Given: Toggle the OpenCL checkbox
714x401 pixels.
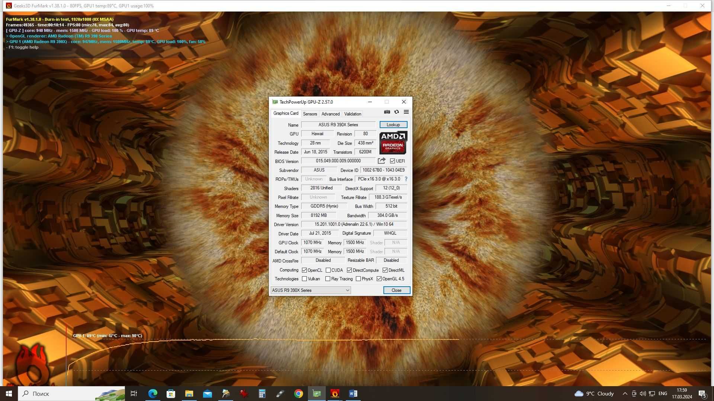Looking at the screenshot, I should pos(304,270).
